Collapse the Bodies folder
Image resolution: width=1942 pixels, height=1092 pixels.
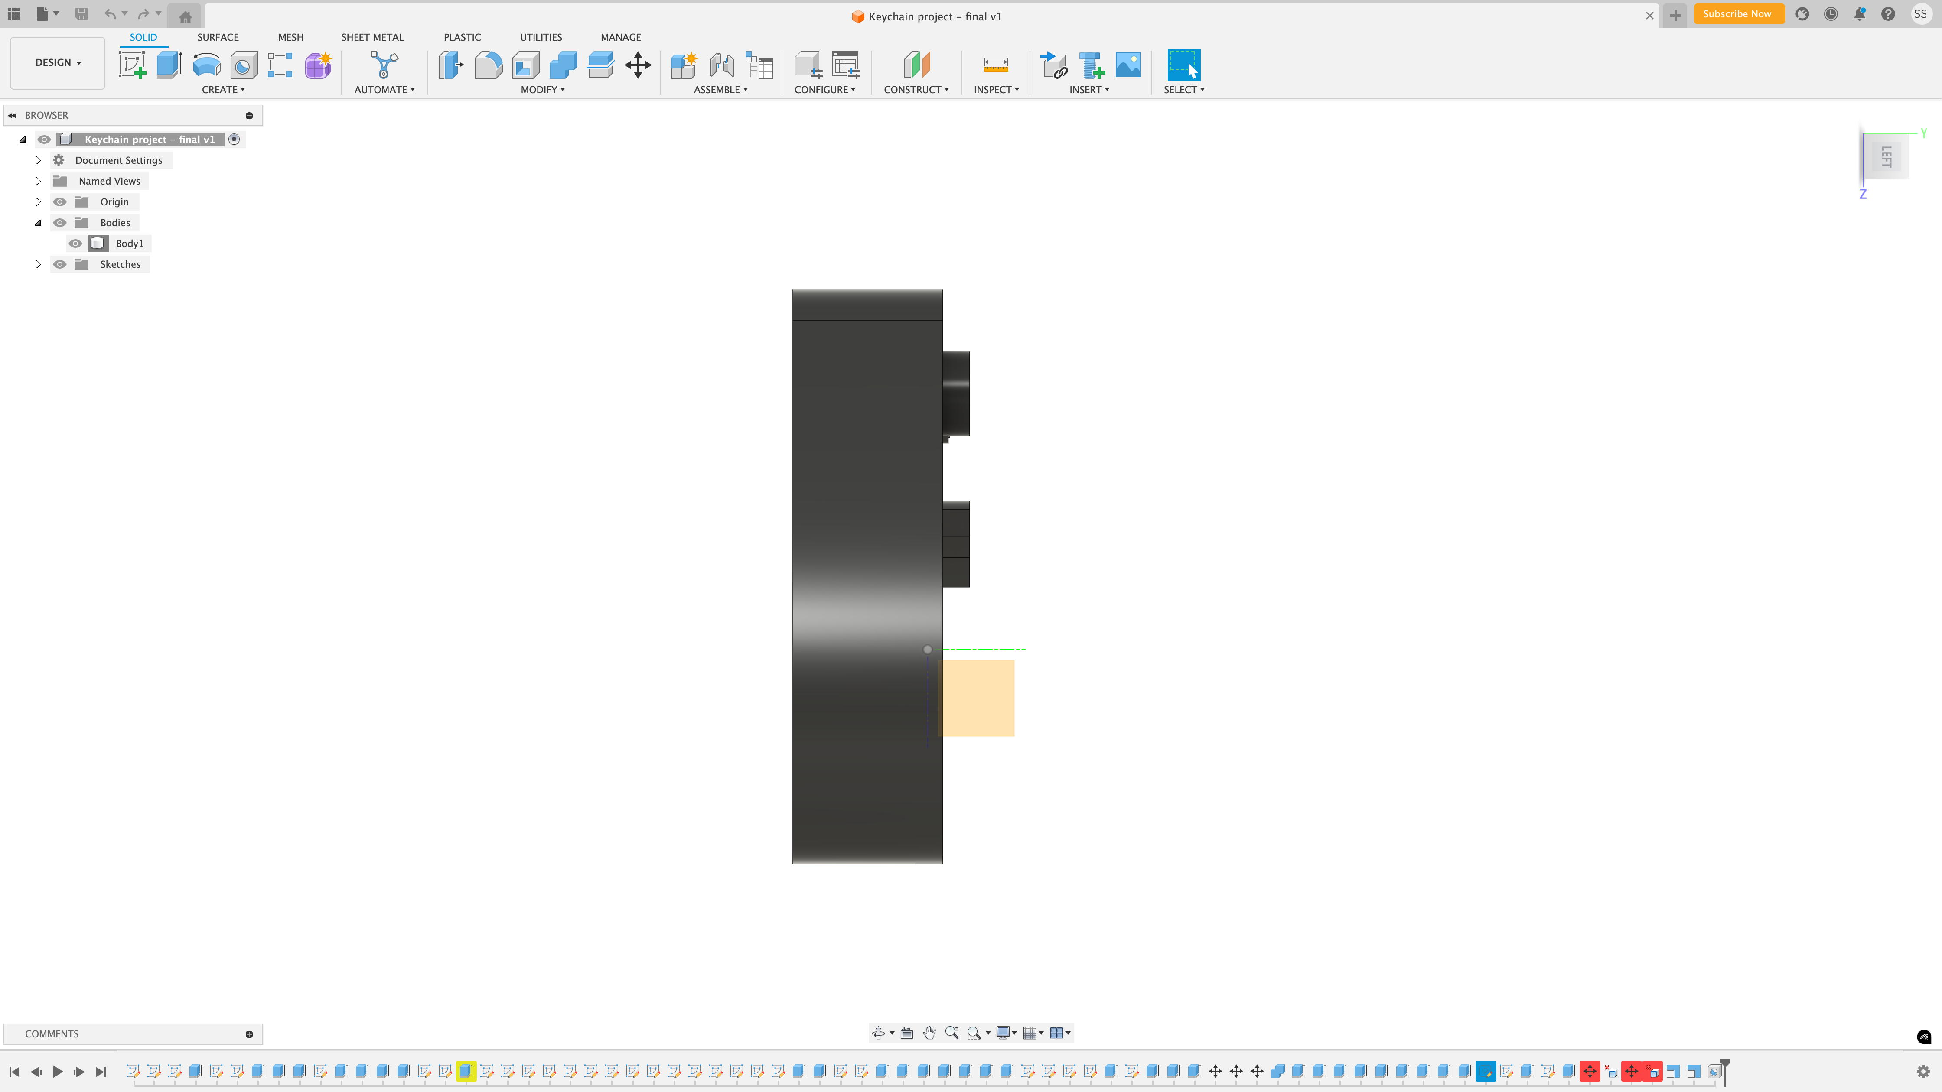click(x=38, y=223)
